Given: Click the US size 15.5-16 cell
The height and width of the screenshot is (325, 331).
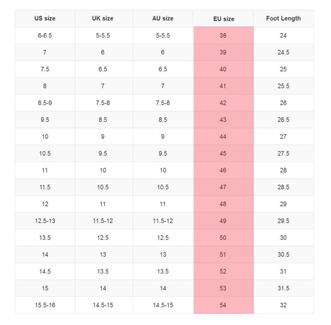Looking at the screenshot, I should tap(45, 305).
